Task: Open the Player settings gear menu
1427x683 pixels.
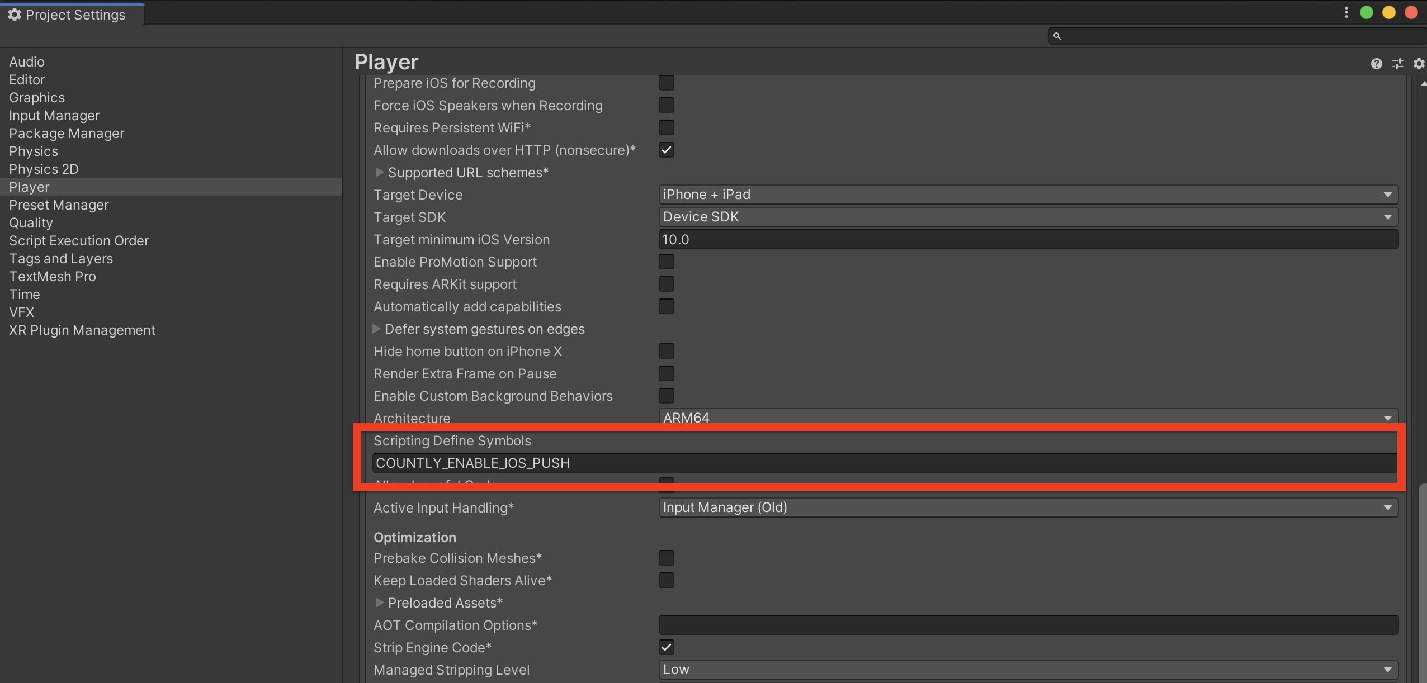Action: (x=1419, y=64)
